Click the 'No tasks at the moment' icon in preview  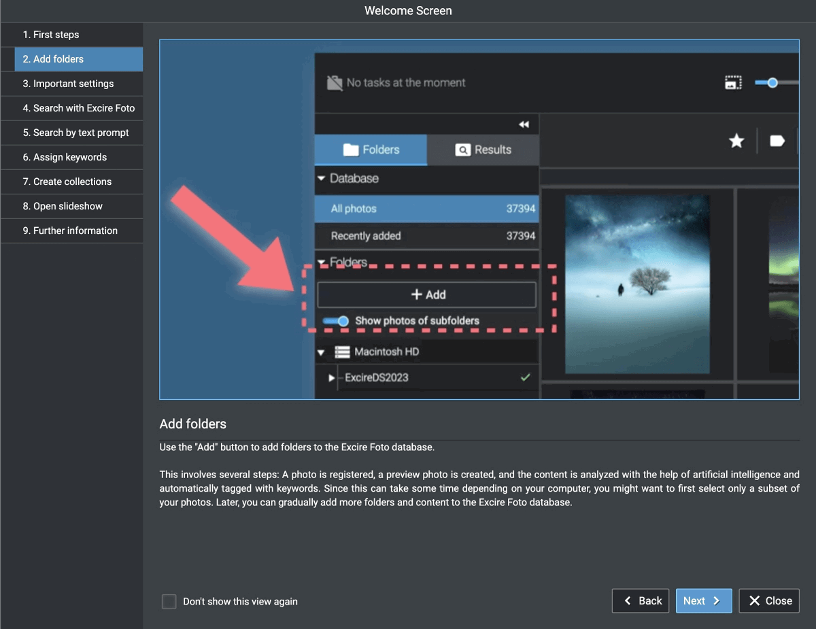point(334,83)
